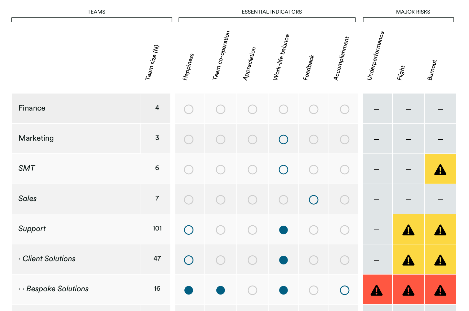The image size is (469, 311).
Task: Expand the Support team row
Action: [32, 229]
